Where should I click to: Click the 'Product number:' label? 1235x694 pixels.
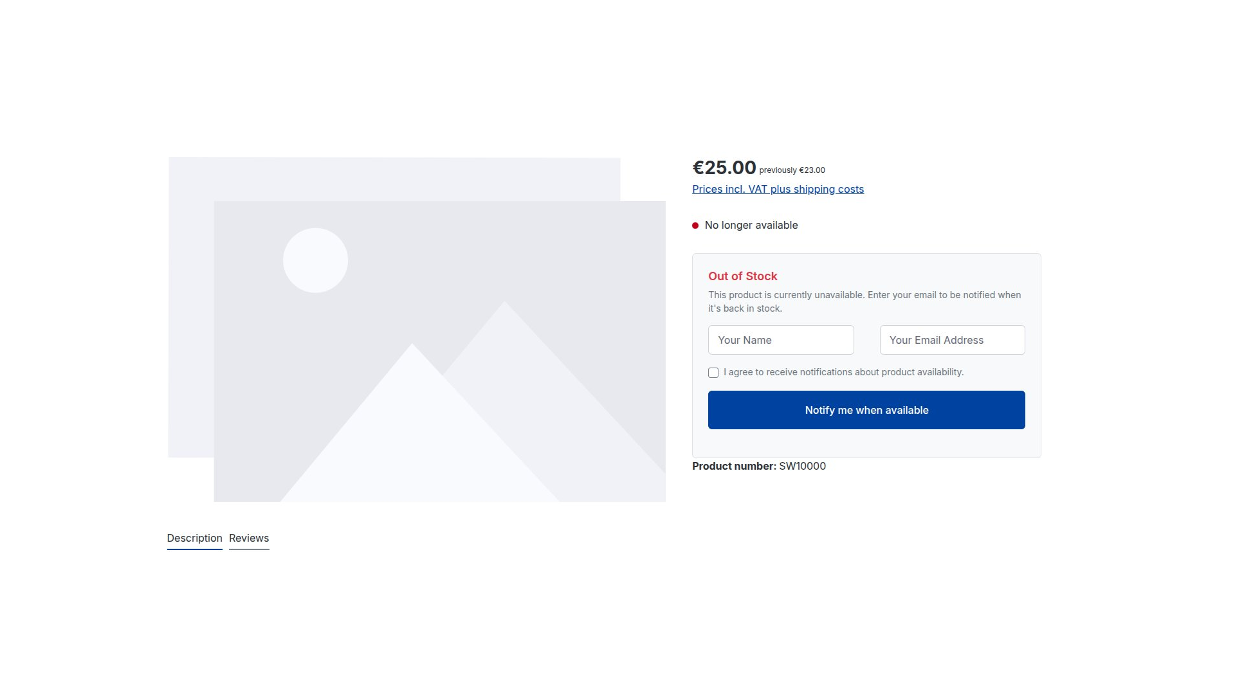pyautogui.click(x=734, y=467)
